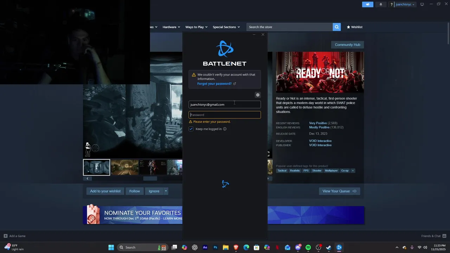Open Steam announcements megaphone icon

coord(367,5)
